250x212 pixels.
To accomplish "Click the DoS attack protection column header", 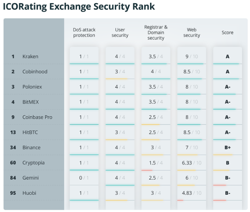I will pos(84,32).
